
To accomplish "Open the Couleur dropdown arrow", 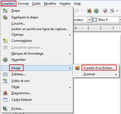I will 89,20.
